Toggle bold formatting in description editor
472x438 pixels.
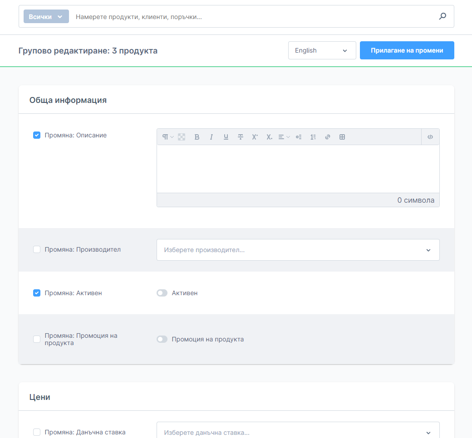click(x=197, y=137)
